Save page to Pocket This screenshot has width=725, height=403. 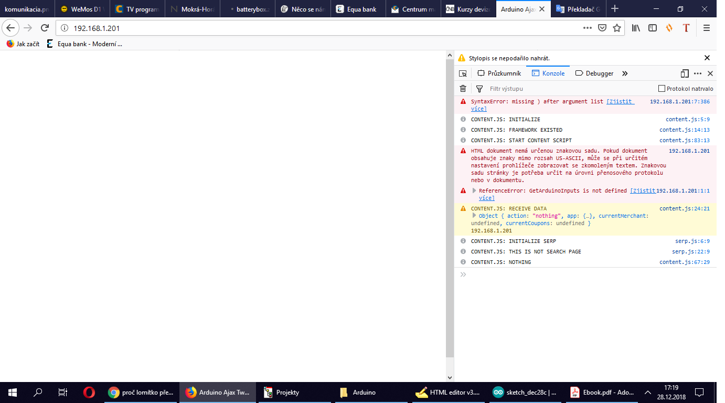pos(603,28)
